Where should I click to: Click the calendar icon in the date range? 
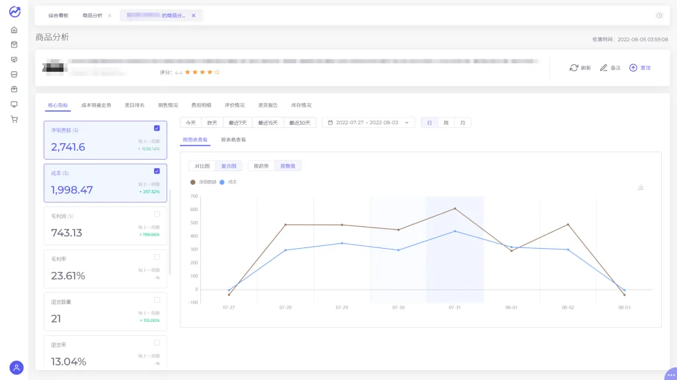click(331, 123)
